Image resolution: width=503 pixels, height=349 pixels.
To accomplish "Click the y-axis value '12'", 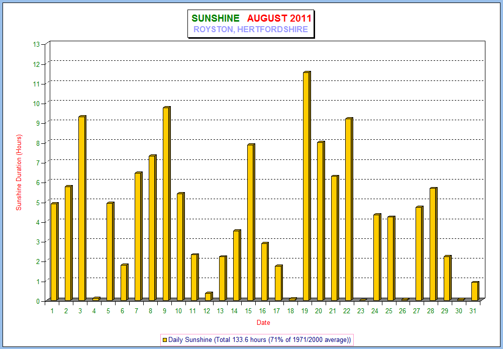I will [x=36, y=64].
